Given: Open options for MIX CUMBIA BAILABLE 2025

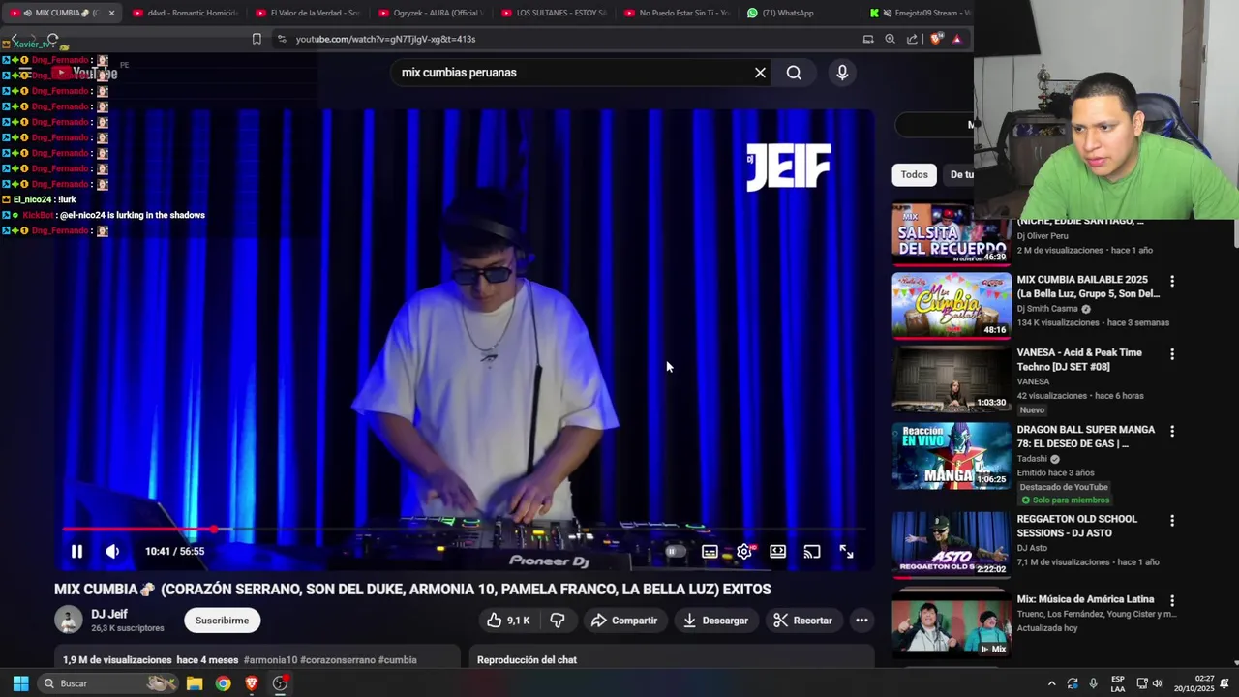Looking at the screenshot, I should [1172, 281].
